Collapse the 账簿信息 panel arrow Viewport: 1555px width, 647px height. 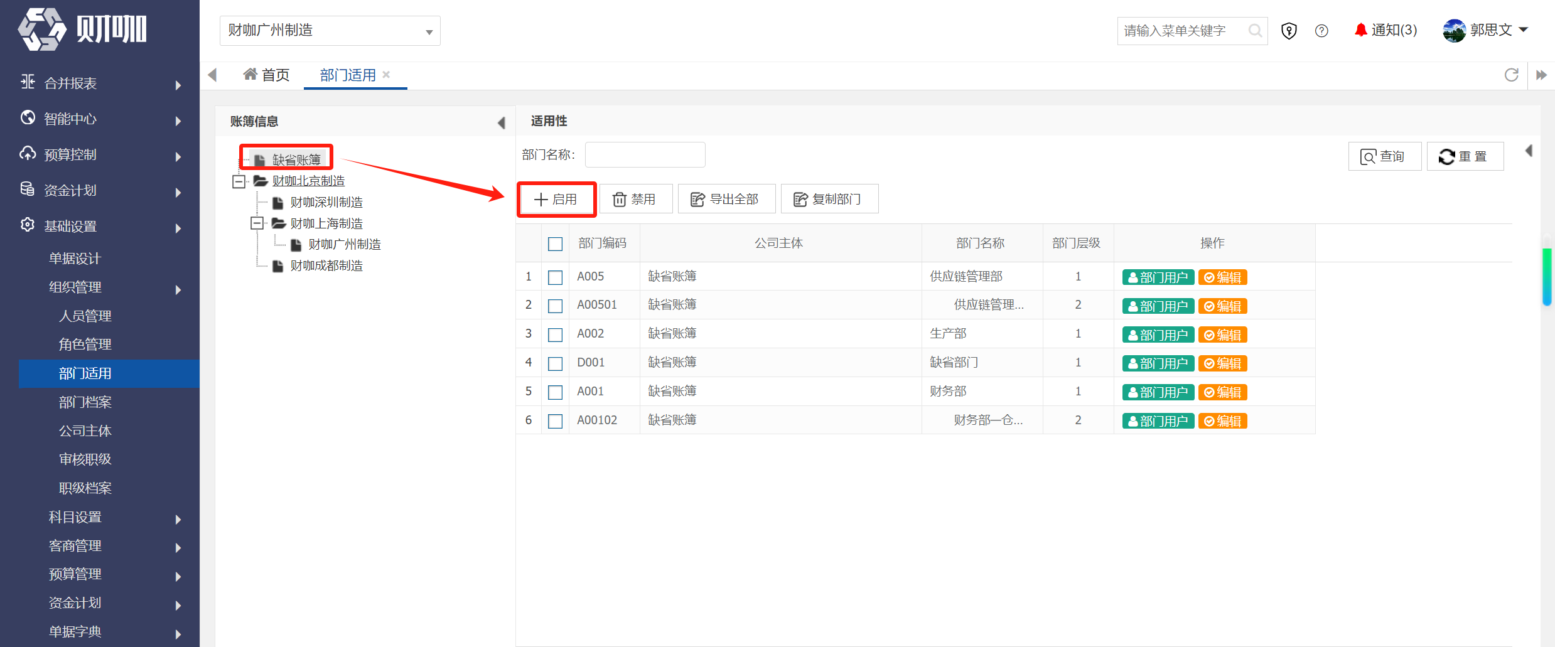tap(501, 122)
